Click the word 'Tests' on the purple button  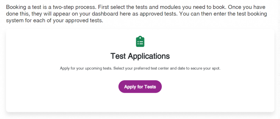tap(150, 87)
